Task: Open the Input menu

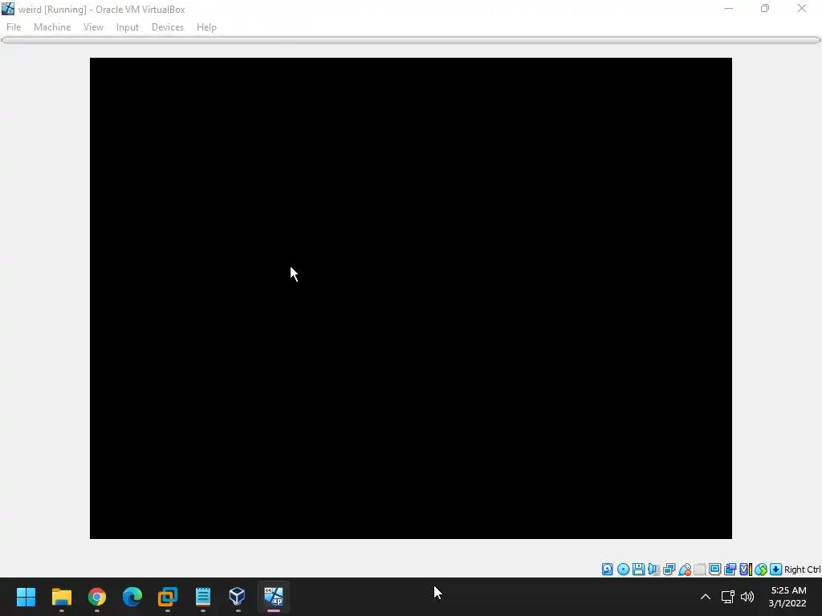Action: pos(128,27)
